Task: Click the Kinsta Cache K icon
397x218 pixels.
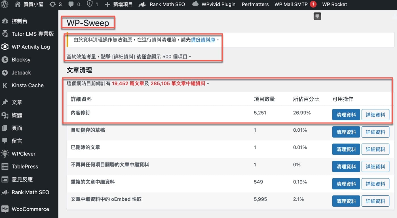Action: click(5, 85)
